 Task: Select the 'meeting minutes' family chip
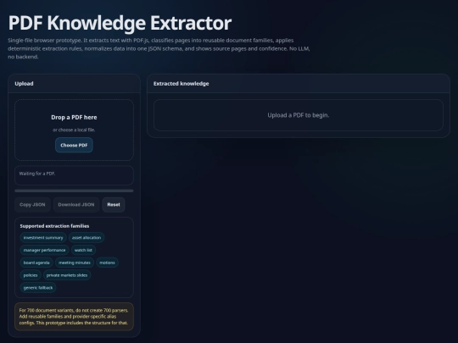click(x=75, y=263)
